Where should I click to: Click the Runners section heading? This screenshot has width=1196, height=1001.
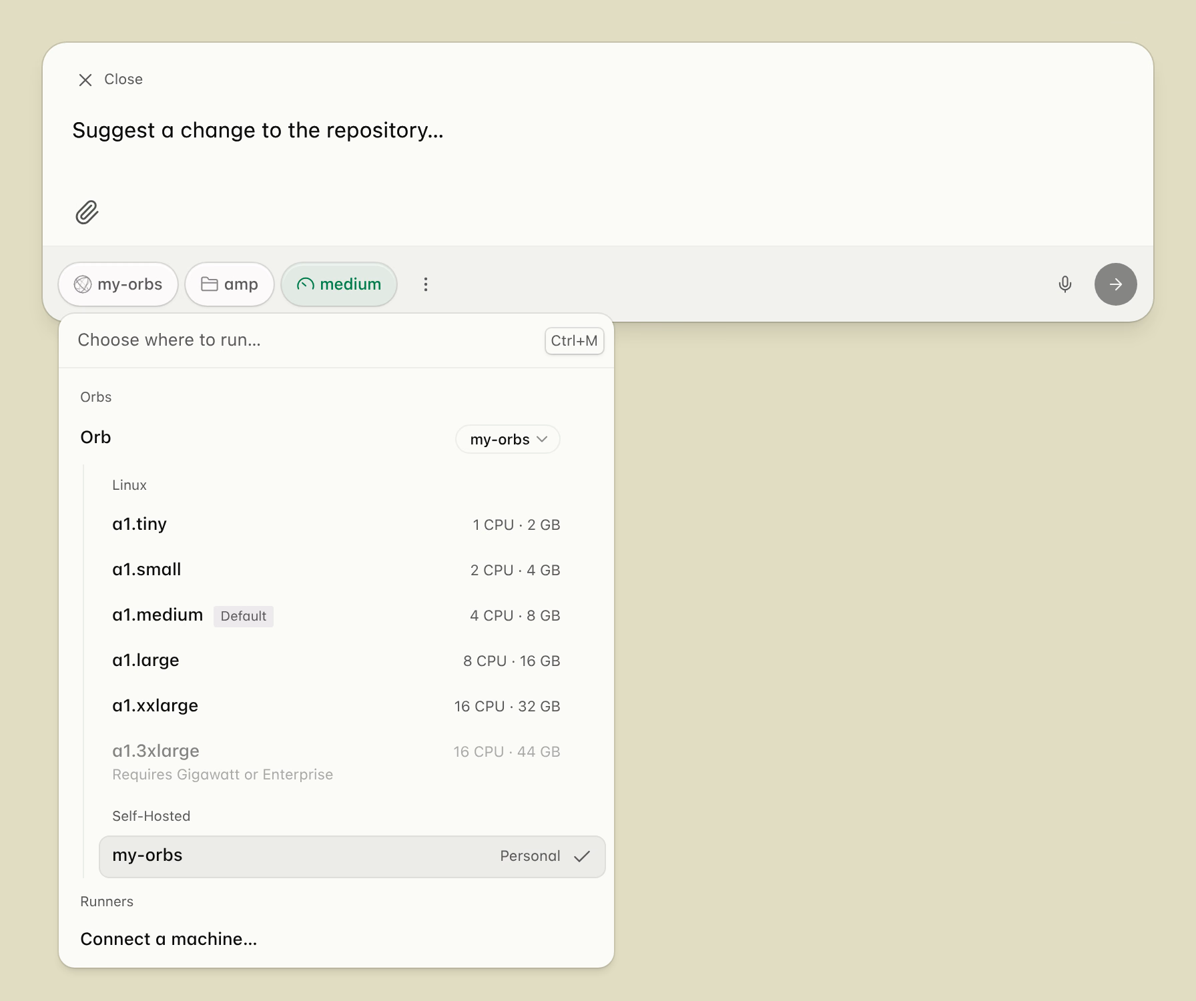point(107,902)
